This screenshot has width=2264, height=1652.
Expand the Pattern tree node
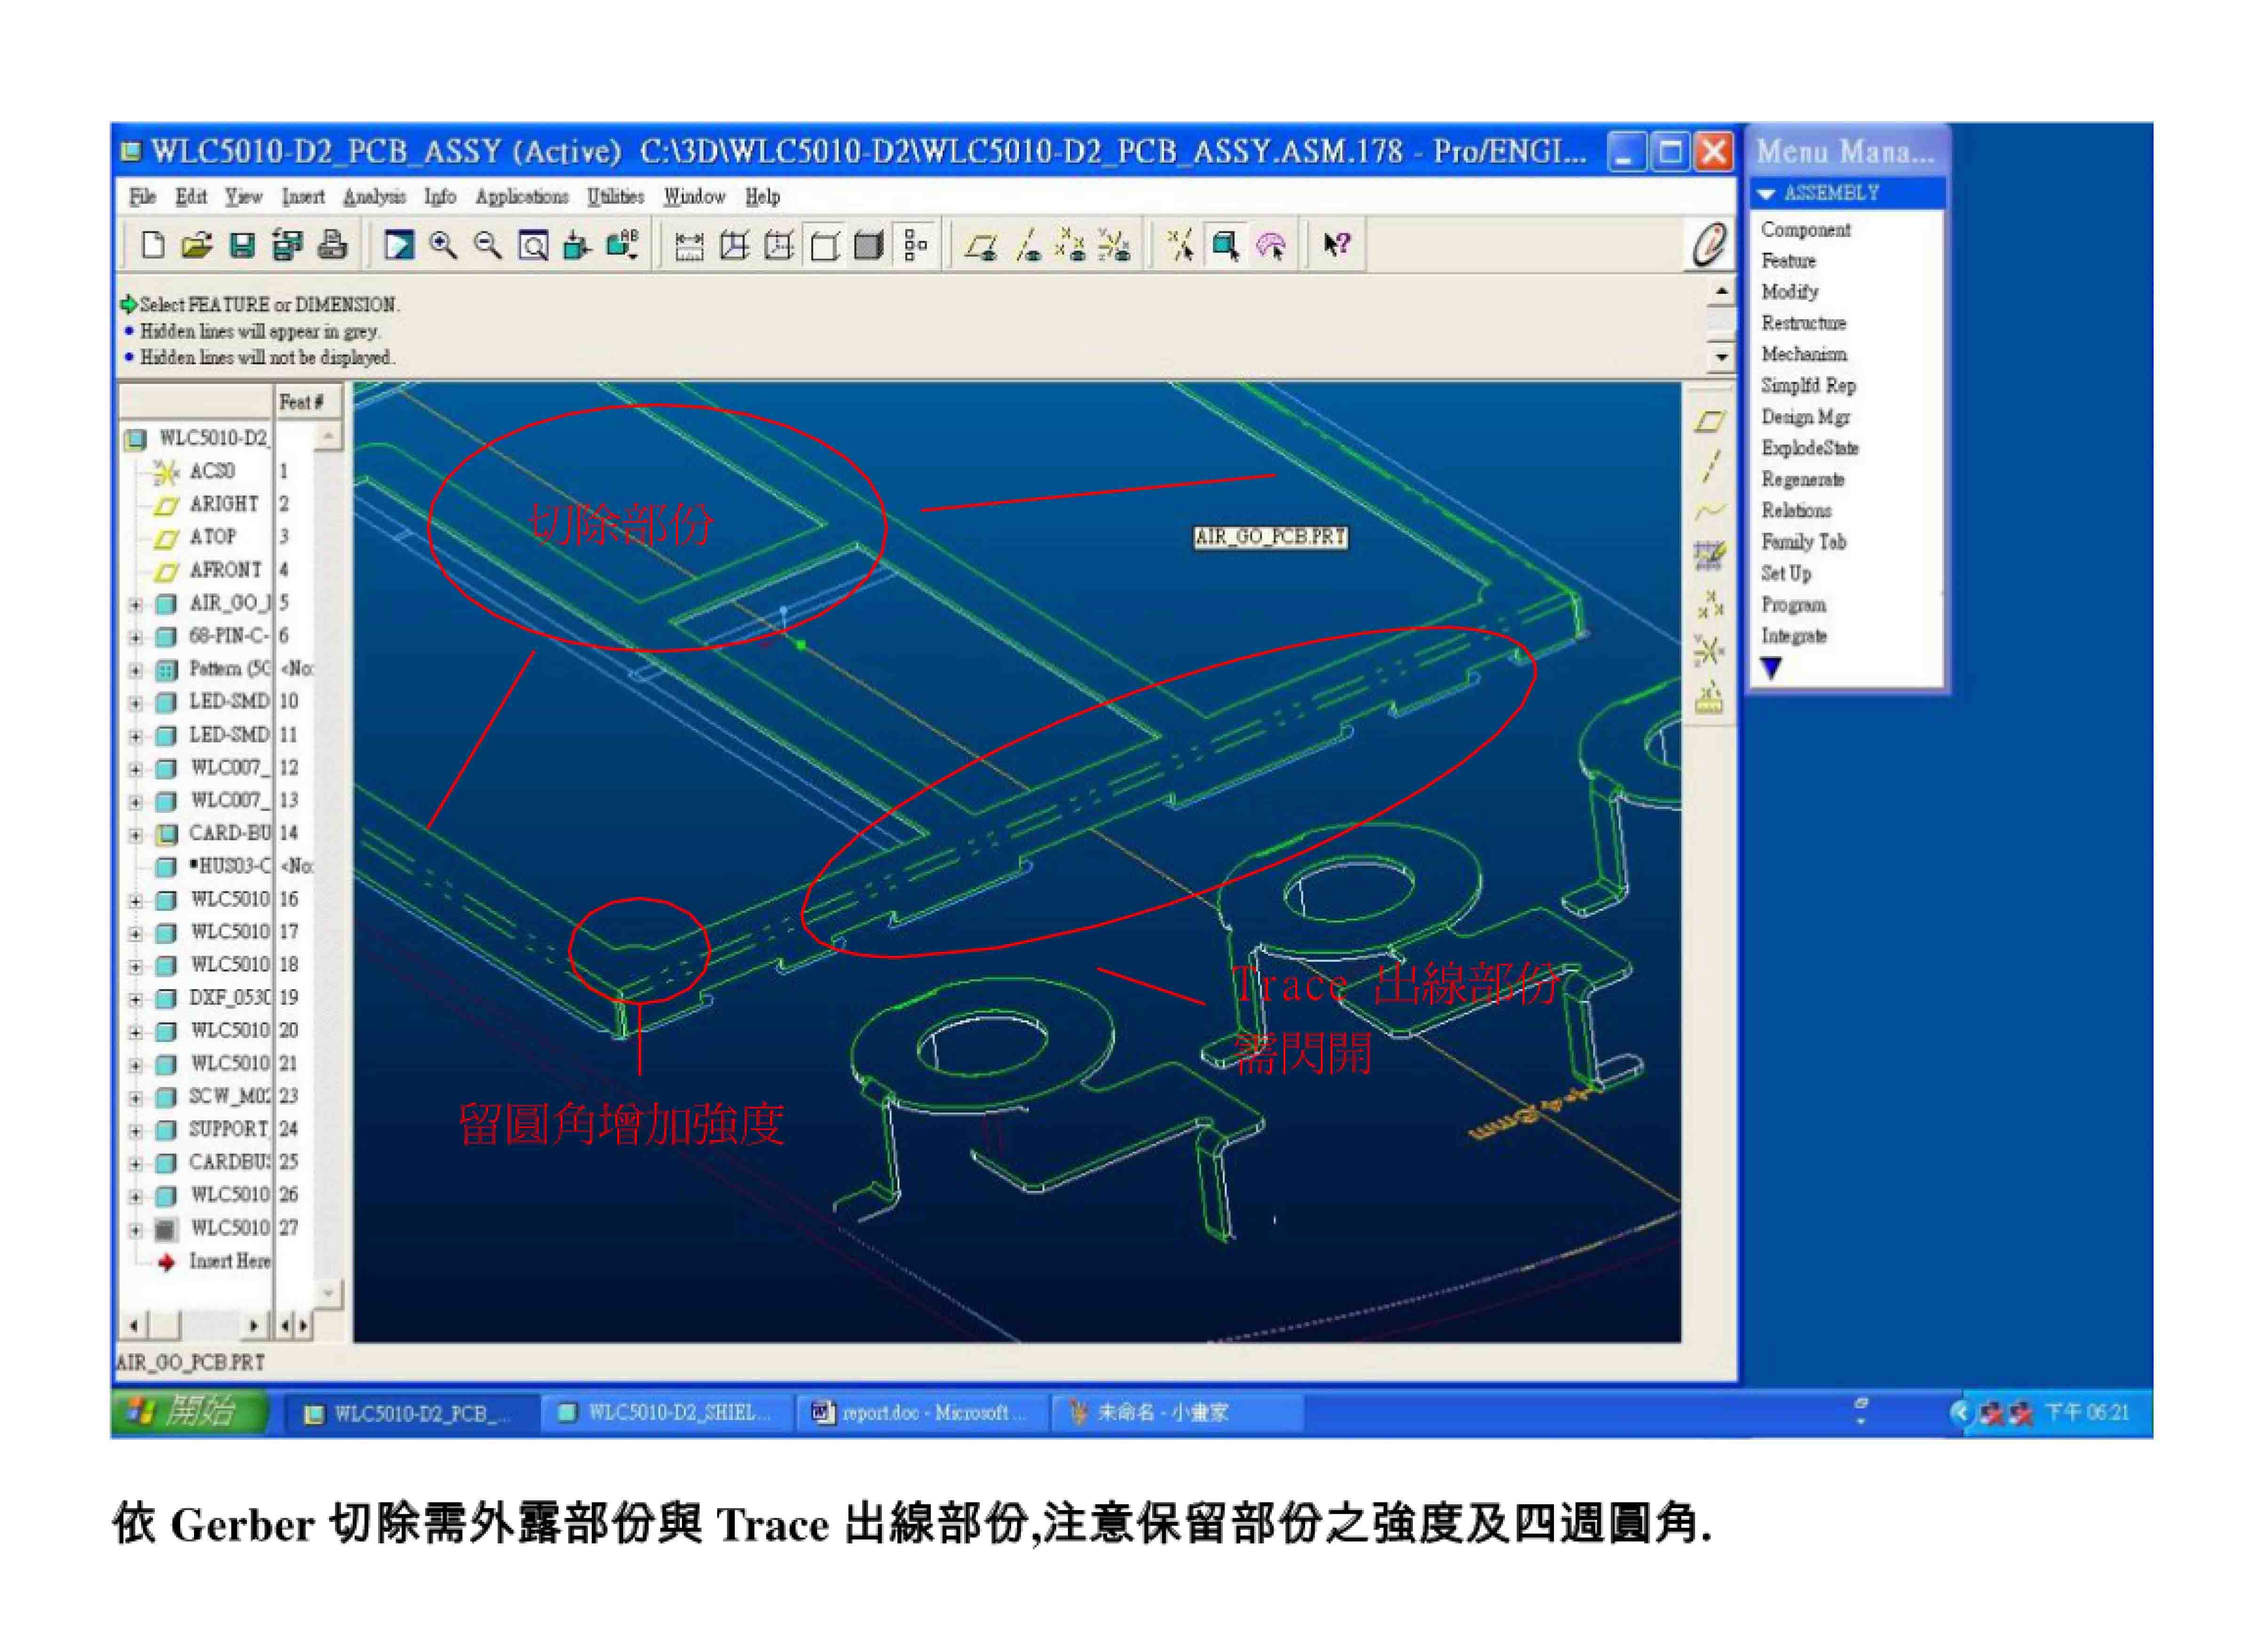[x=135, y=670]
